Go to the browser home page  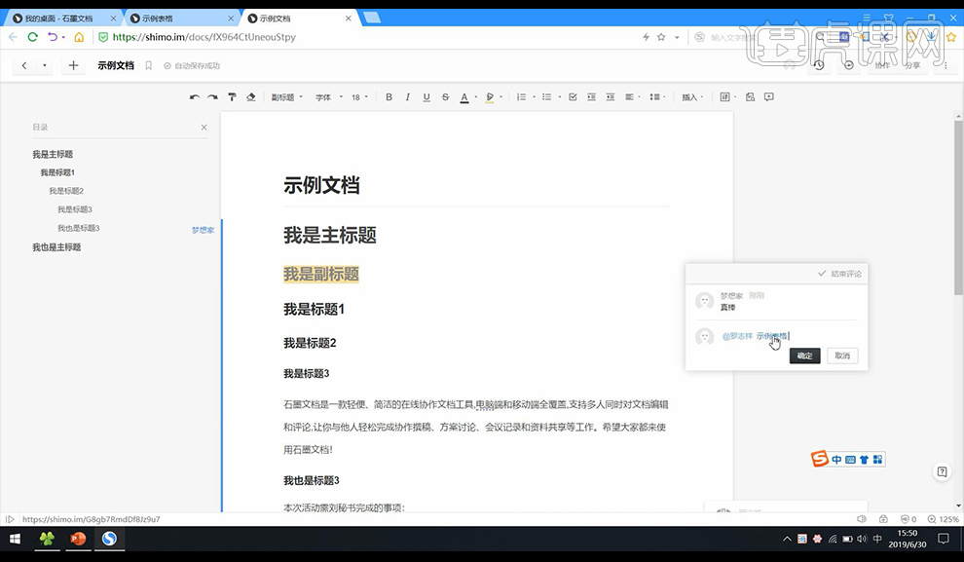pyautogui.click(x=79, y=37)
